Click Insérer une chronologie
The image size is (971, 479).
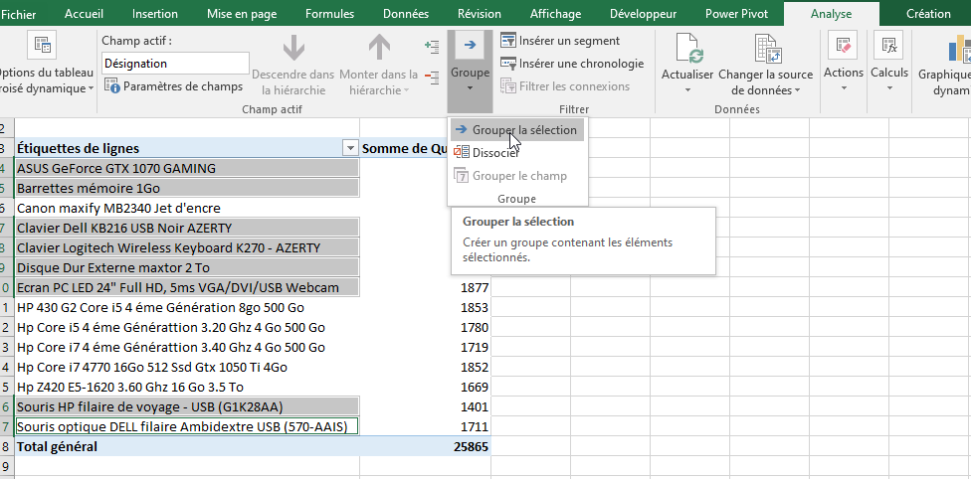coord(572,64)
